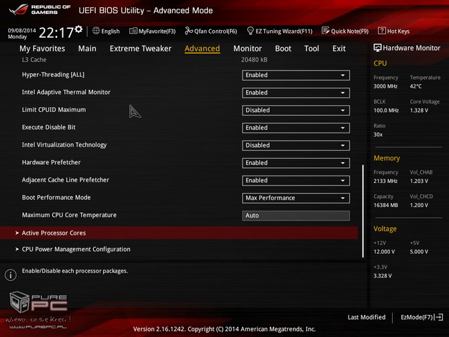The image size is (449, 337).
Task: Click the BCLK value 100.0 MHz
Action: [386, 111]
